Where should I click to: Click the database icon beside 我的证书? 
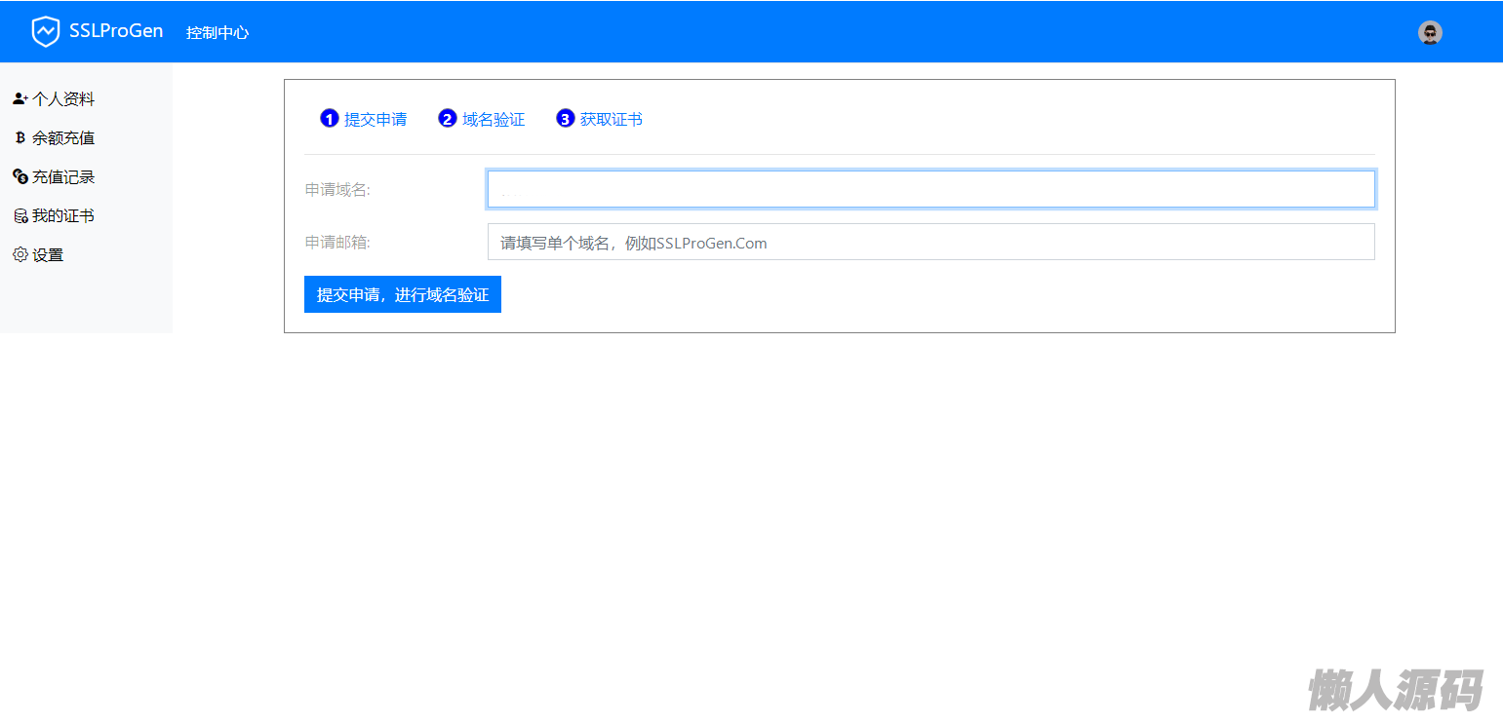pos(20,216)
